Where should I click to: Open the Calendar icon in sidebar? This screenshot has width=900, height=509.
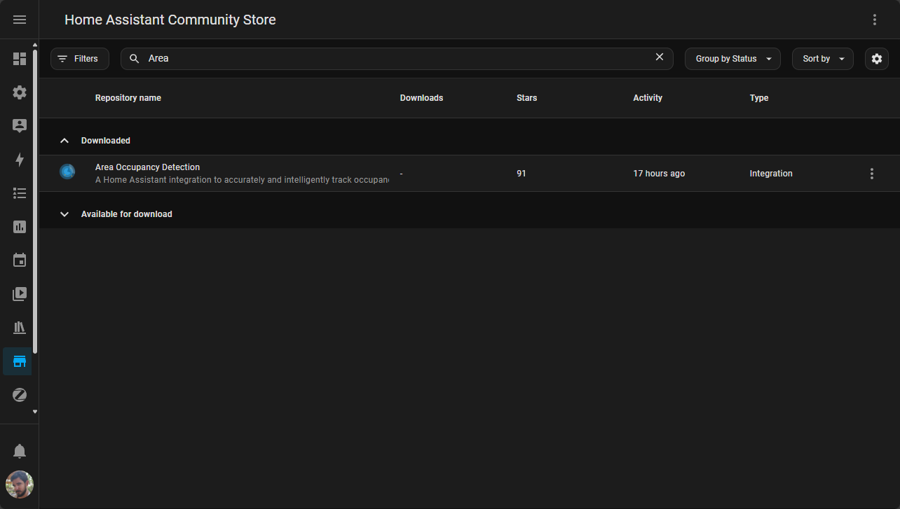coord(20,260)
